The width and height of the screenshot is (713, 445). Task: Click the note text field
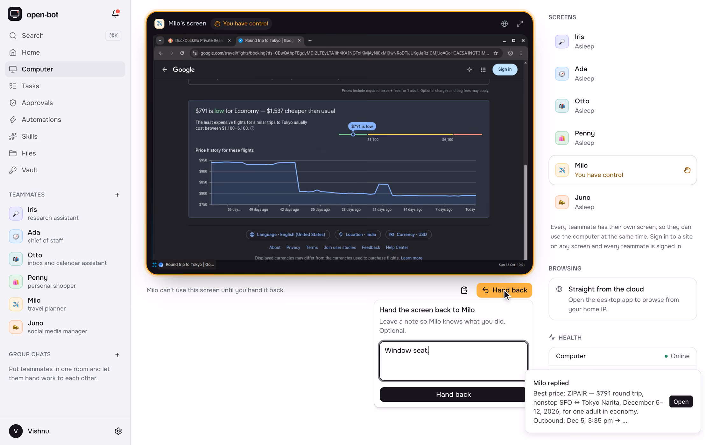[x=453, y=361]
